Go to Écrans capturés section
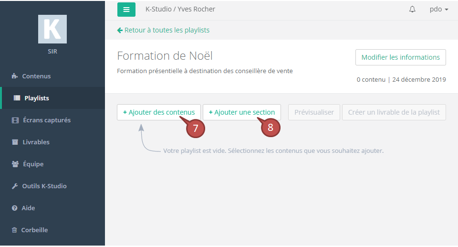The image size is (458, 247). click(x=46, y=120)
